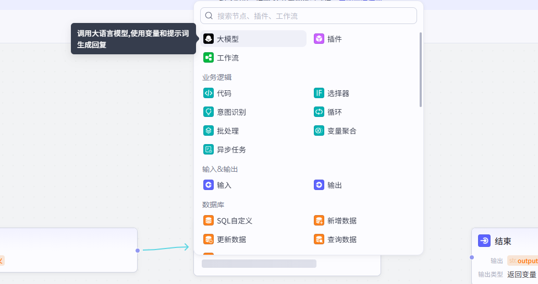Click the node list vertical scrollbar

pos(421,70)
